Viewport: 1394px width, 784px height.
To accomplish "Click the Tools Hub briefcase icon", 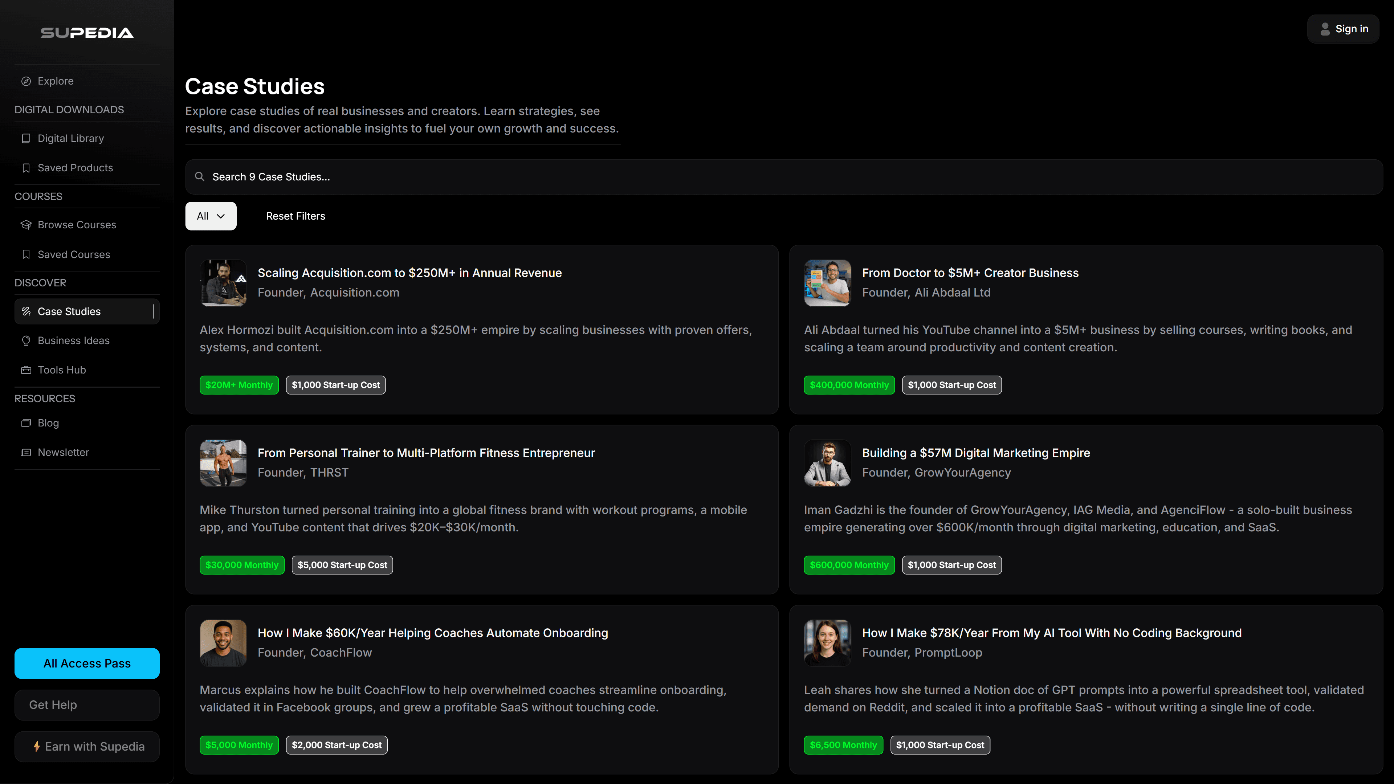I will pyautogui.click(x=26, y=370).
